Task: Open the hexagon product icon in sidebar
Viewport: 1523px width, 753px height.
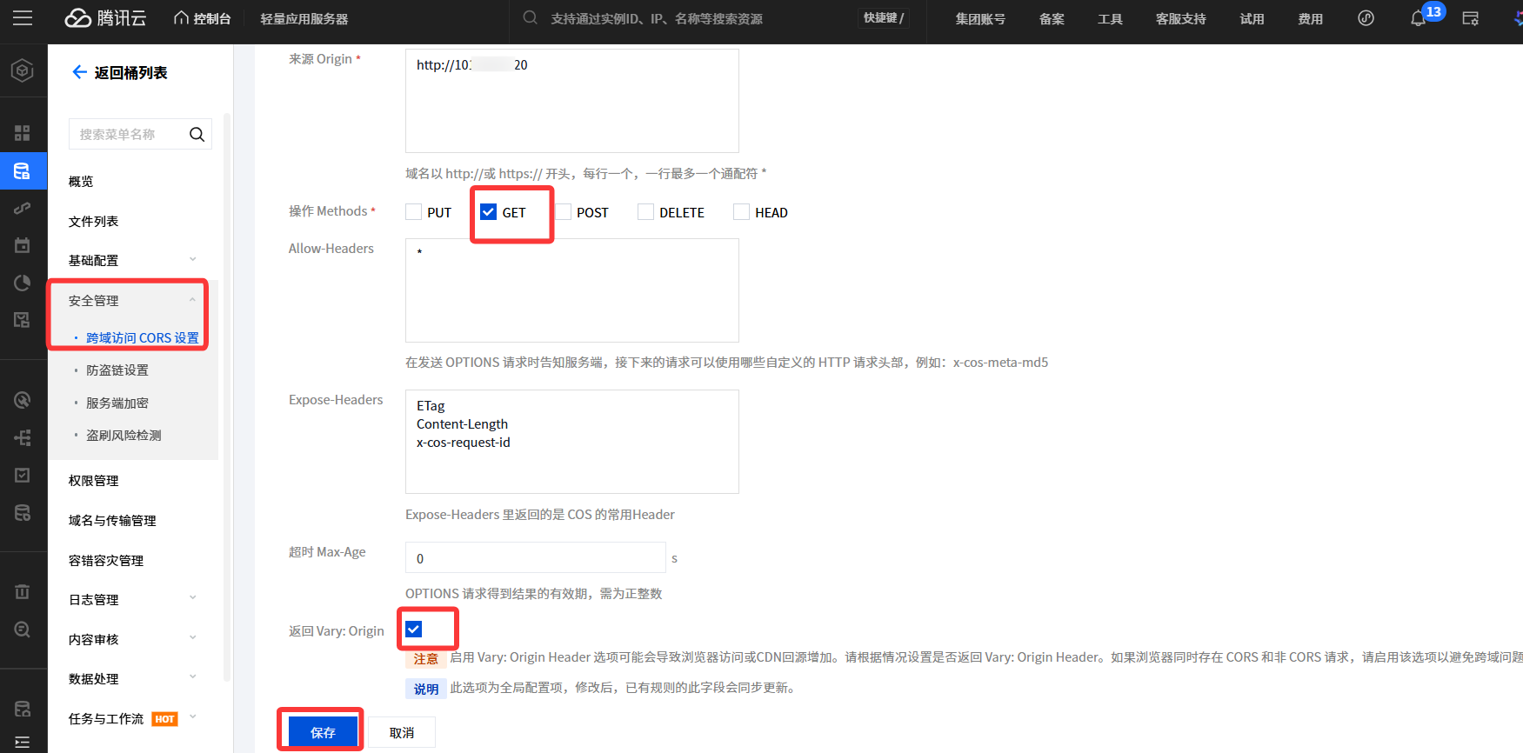Action: 23,70
